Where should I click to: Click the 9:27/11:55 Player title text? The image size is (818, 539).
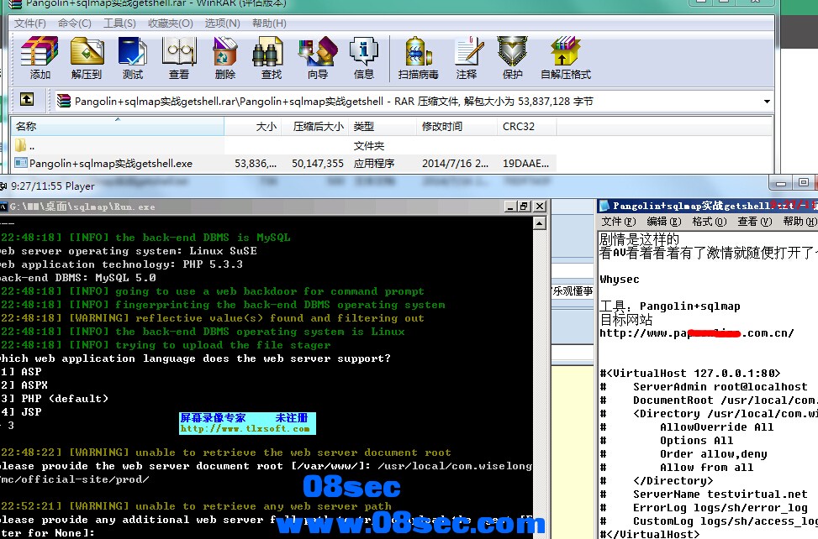(x=53, y=186)
